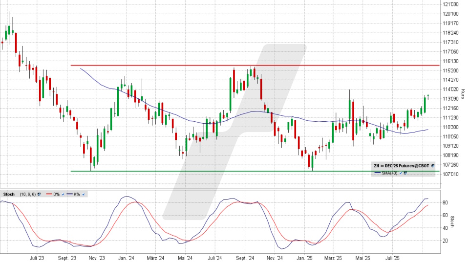
Task: Toggle the D% line checkbox
Action: [x=63, y=194]
